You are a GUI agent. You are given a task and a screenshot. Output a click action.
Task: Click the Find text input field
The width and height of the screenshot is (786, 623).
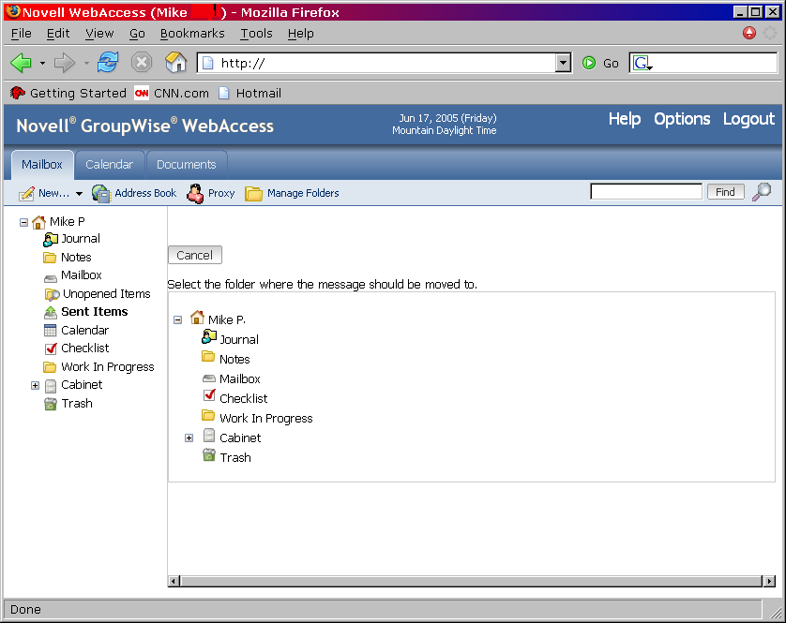[646, 192]
